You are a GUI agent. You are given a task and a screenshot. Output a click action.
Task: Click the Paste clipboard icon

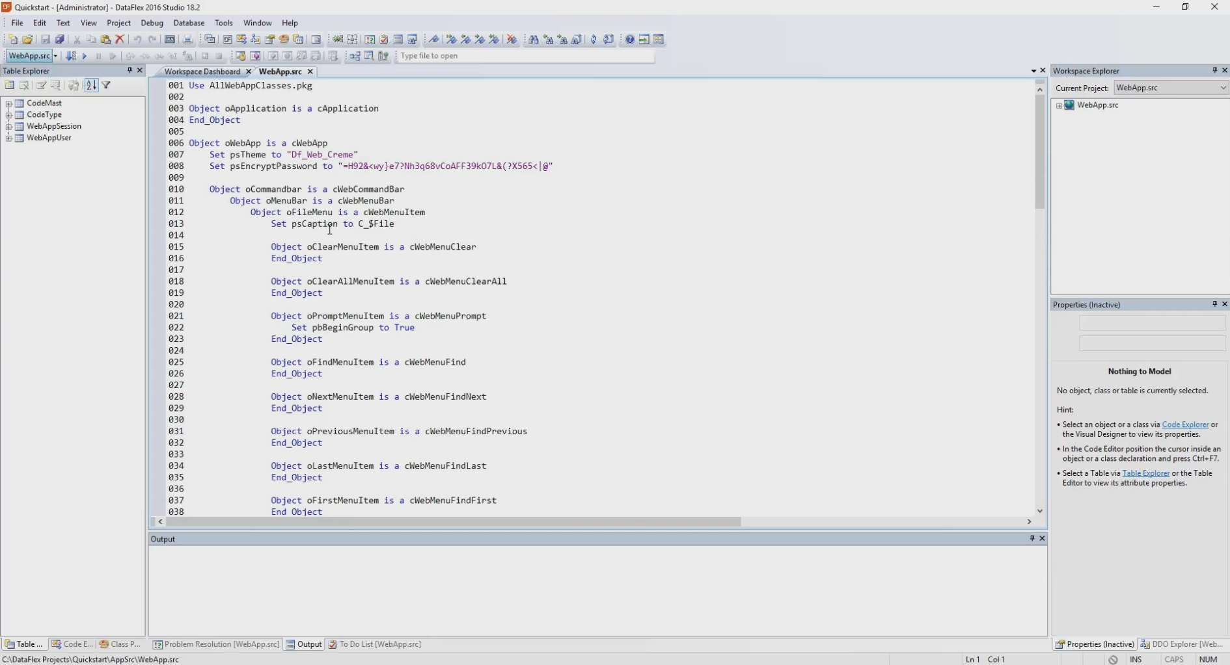(105, 40)
